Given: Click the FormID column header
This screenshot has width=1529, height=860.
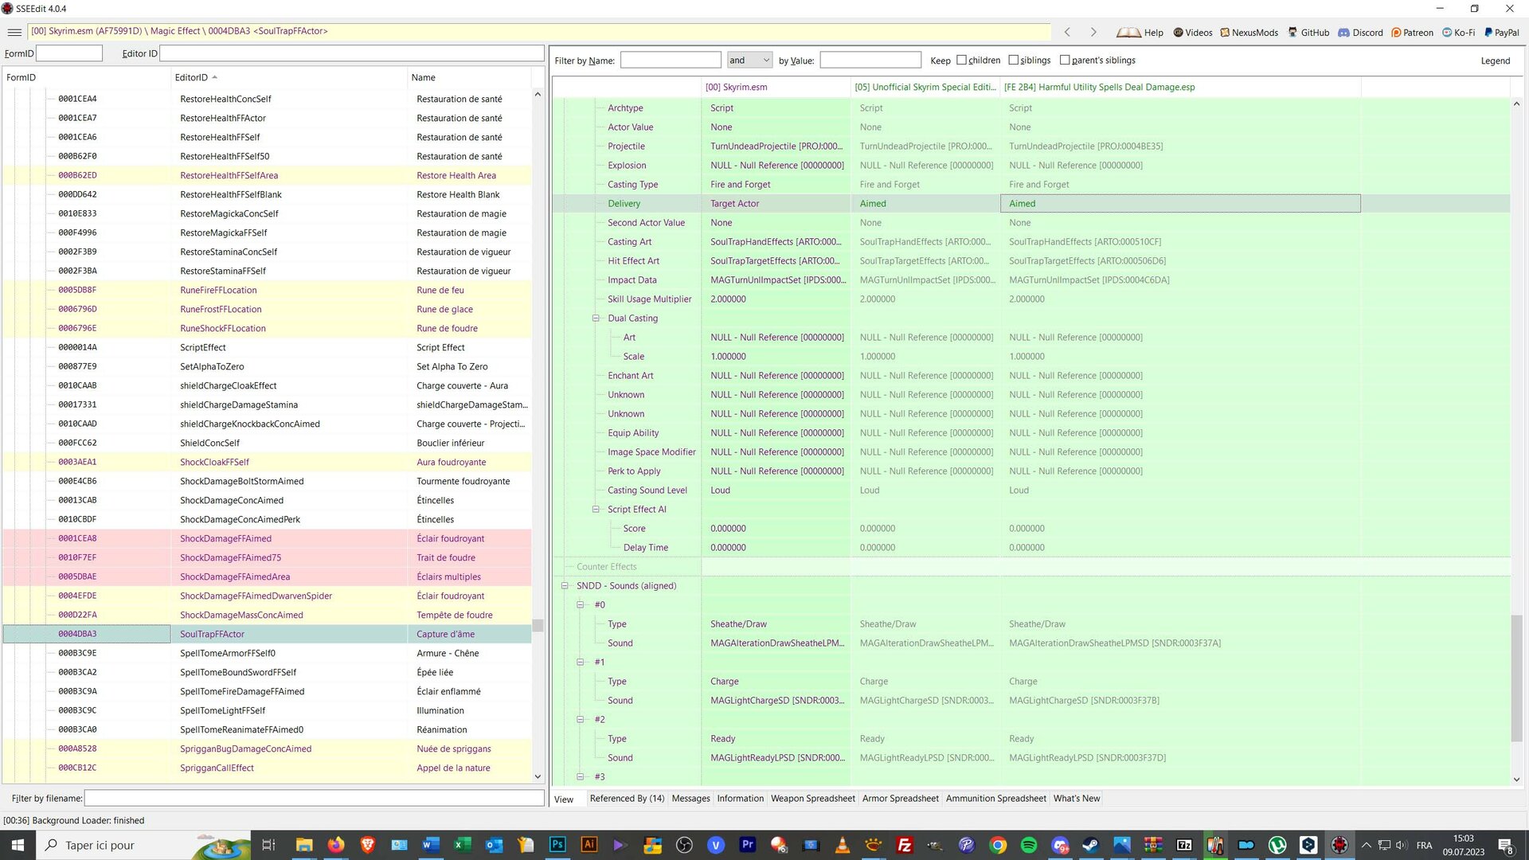Looking at the screenshot, I should pyautogui.click(x=86, y=77).
